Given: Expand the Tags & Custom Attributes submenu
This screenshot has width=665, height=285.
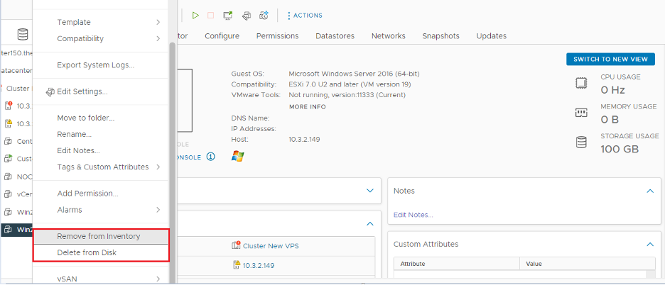Looking at the screenshot, I should [103, 167].
